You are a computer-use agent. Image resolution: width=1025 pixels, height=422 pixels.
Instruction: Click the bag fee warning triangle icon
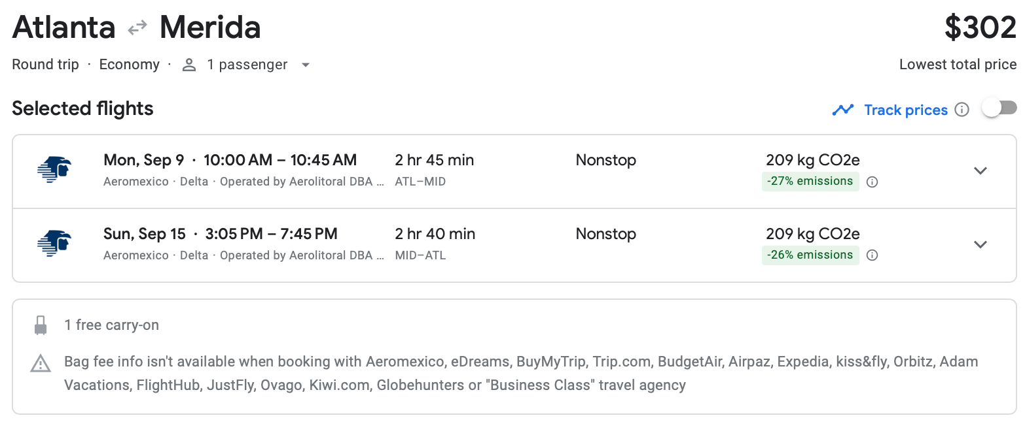tap(41, 363)
